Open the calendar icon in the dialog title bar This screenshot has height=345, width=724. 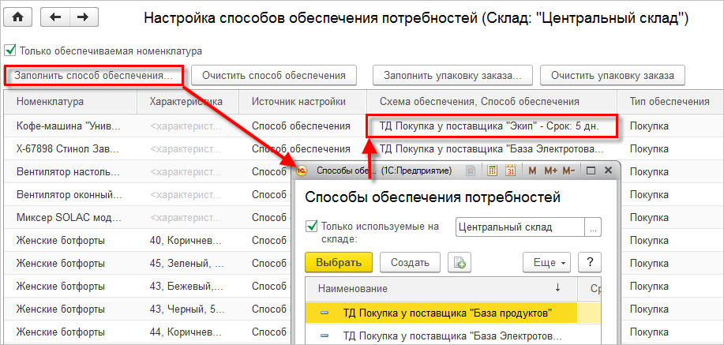510,170
